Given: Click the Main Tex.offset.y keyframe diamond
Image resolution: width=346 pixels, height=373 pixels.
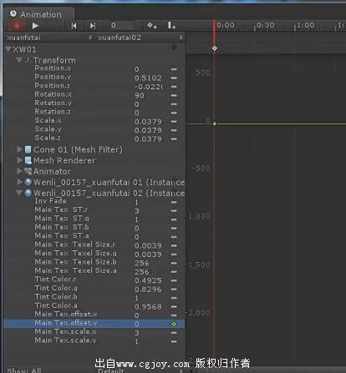Looking at the screenshot, I should point(174,324).
